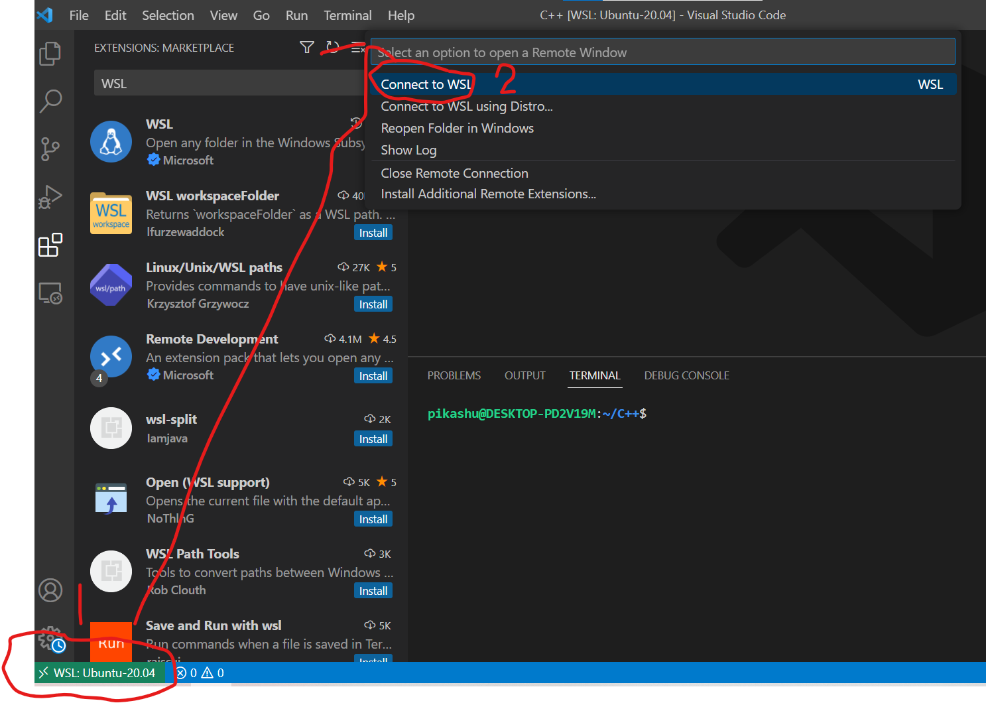986x703 pixels.
Task: Choose Install Additional Remote Extensions
Action: (x=663, y=194)
